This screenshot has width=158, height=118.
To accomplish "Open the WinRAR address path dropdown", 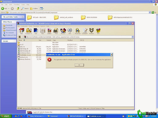I will (x=133, y=37).
